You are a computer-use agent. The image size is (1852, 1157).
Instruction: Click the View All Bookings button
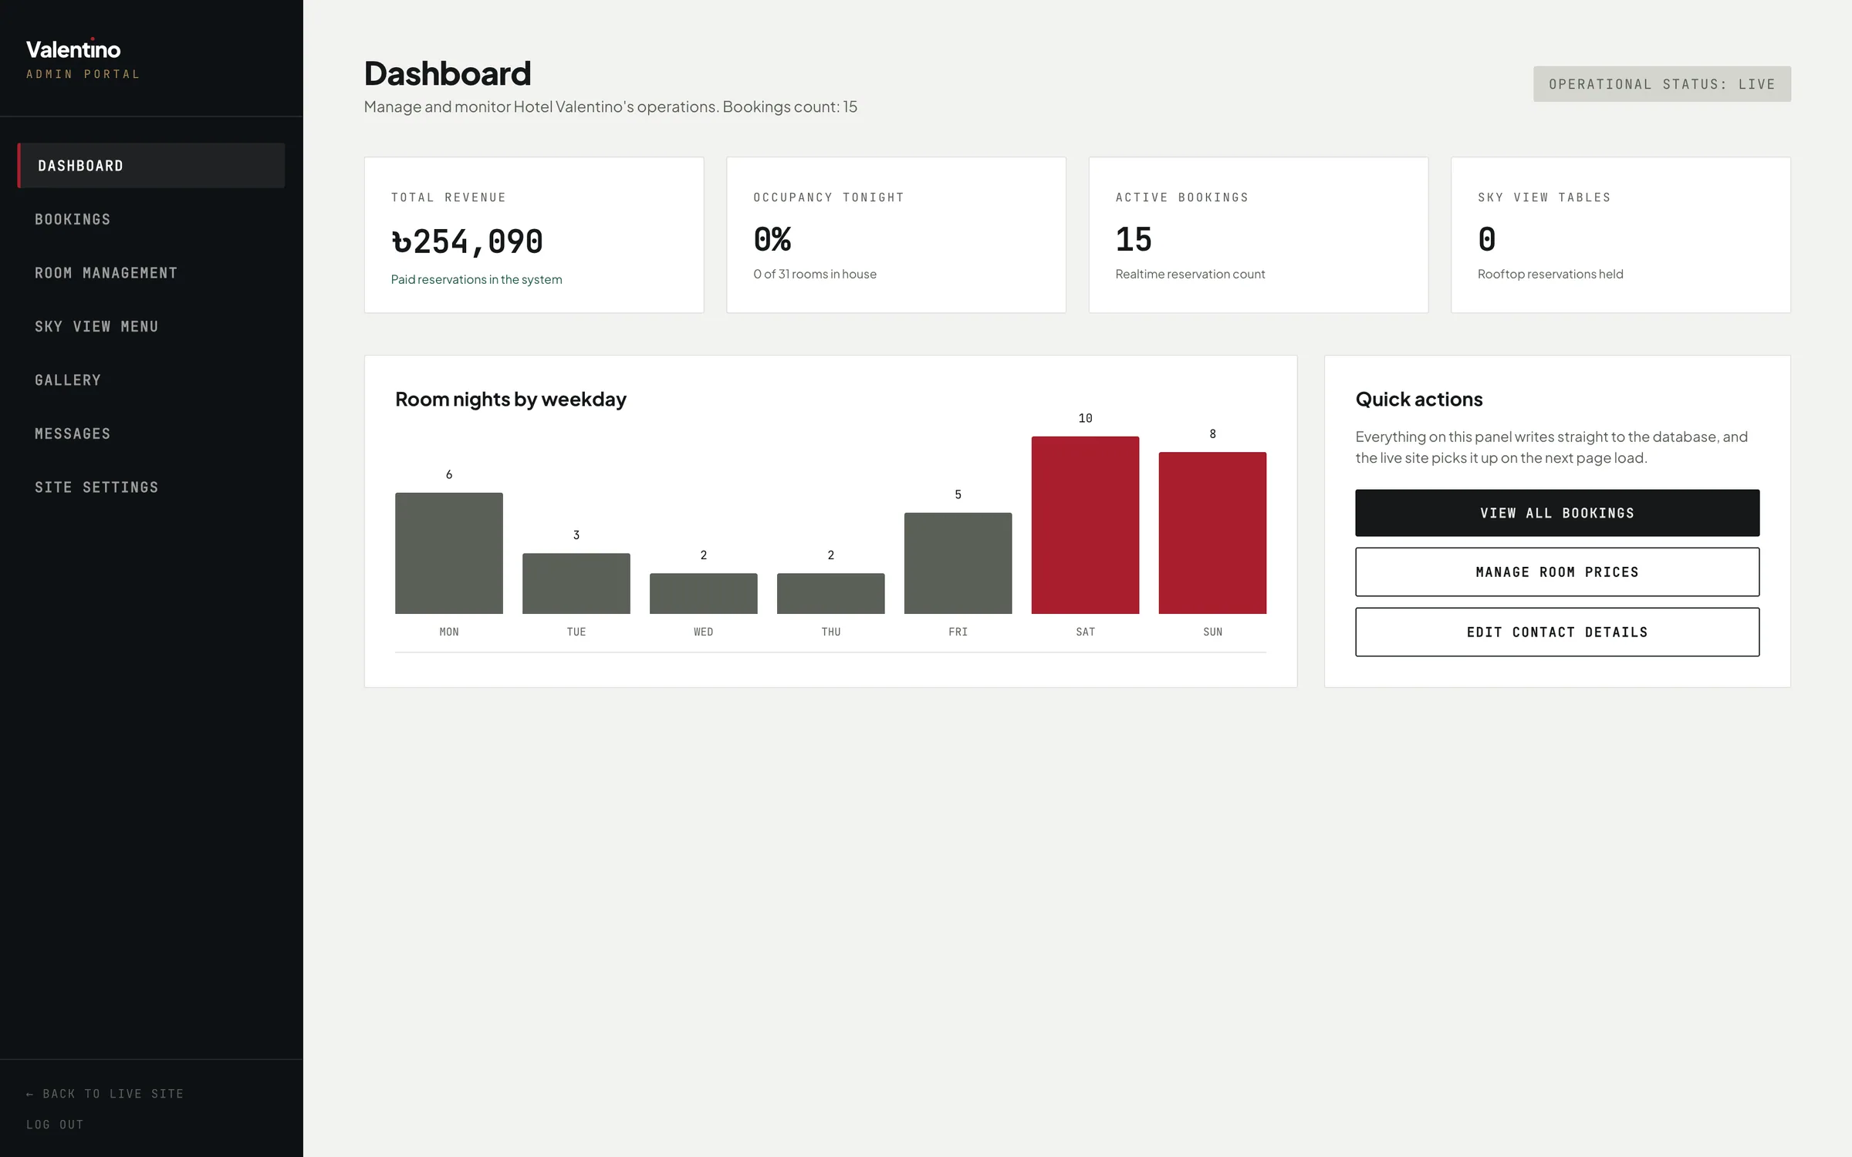coord(1557,513)
